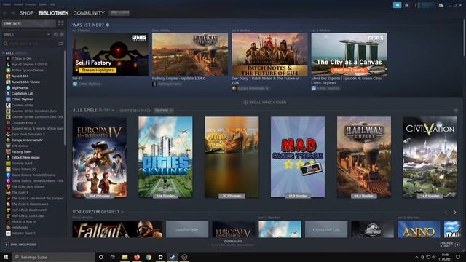
Task: Open Capitalism Lab tile in recently played
Action: 326,229
